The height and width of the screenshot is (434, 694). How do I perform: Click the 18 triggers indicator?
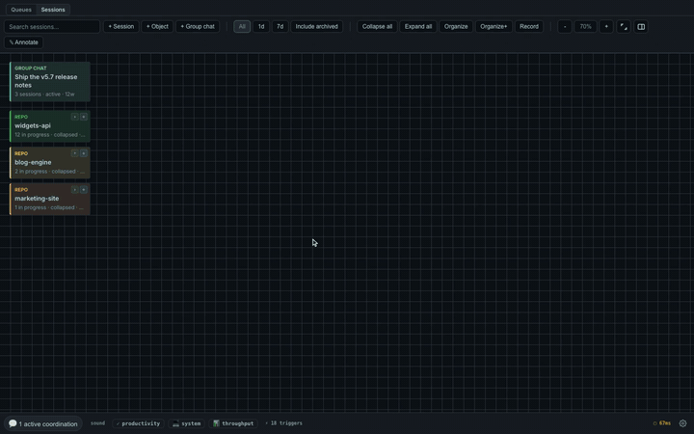tap(283, 423)
